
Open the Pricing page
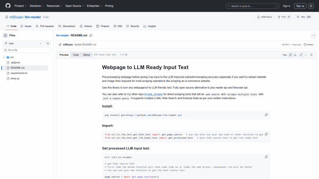coord(109,6)
